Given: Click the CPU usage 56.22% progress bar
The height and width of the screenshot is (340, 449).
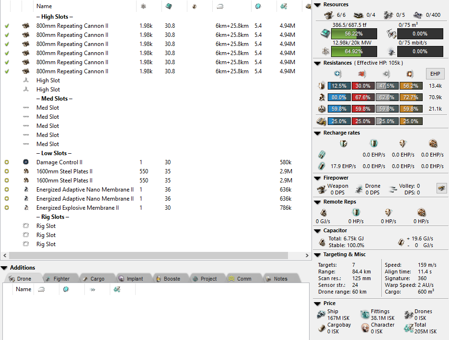Looking at the screenshot, I should click(354, 34).
